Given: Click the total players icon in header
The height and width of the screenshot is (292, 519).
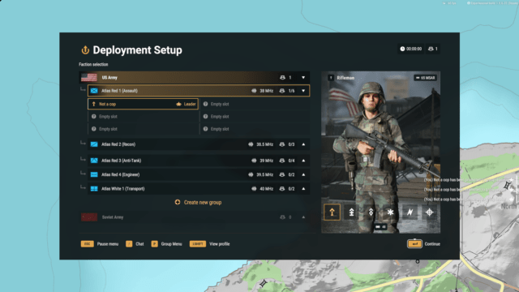Looking at the screenshot, I should click(x=431, y=49).
